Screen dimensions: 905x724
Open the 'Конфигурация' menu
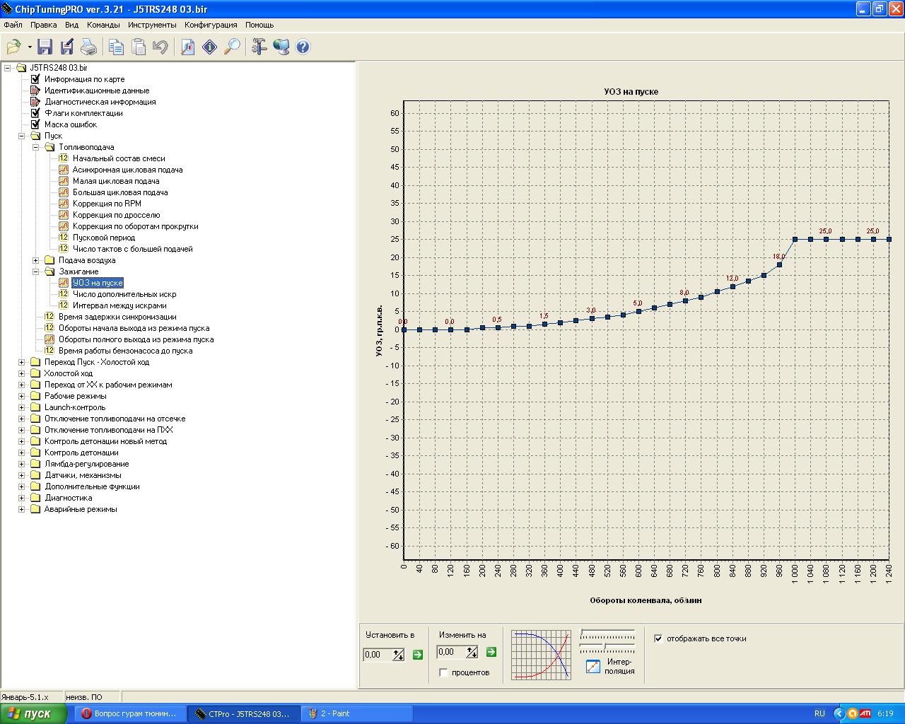pyautogui.click(x=211, y=25)
